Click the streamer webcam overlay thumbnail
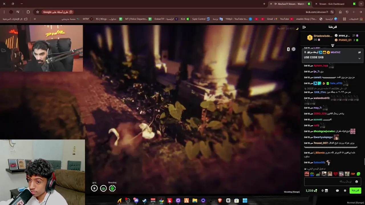365x205 pixels. click(42, 48)
